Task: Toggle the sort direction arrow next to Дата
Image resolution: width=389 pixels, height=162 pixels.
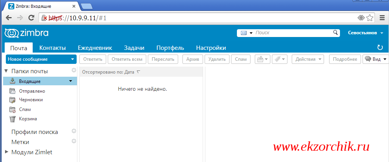Action: point(138,72)
